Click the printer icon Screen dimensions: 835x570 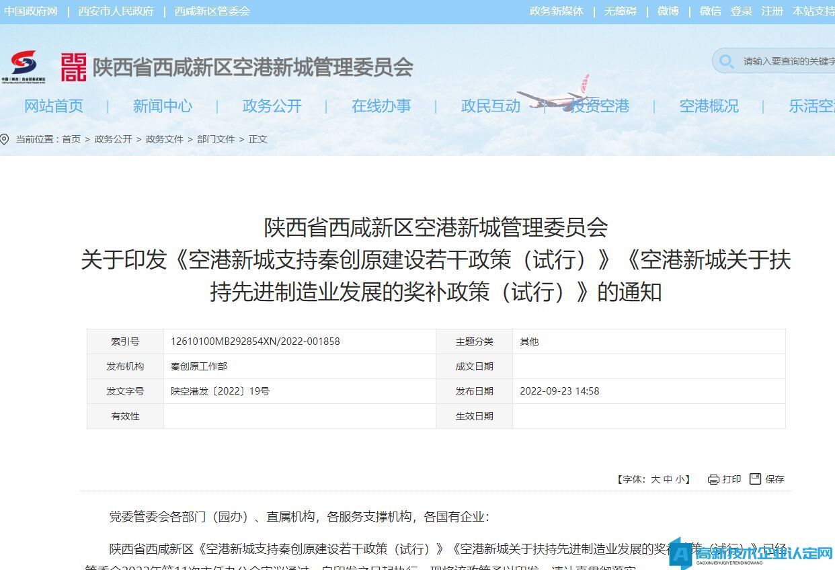pos(713,479)
